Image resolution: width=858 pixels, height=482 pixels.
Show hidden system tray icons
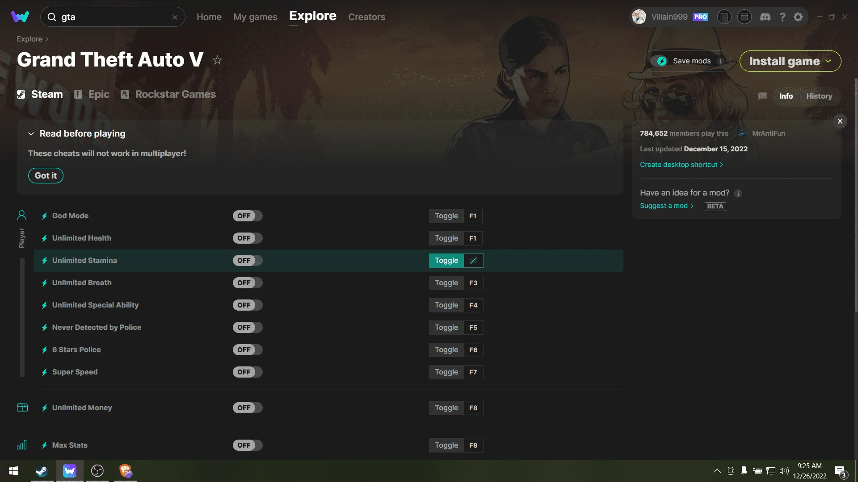(717, 471)
